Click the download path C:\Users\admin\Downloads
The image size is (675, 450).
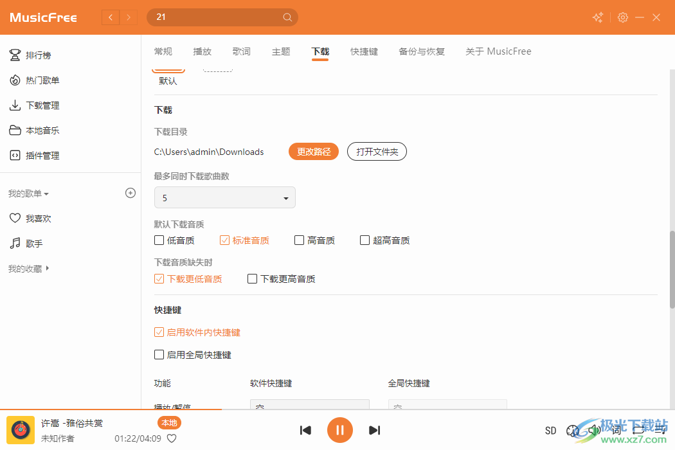209,152
